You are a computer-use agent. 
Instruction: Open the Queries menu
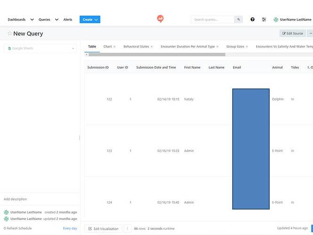coord(44,20)
